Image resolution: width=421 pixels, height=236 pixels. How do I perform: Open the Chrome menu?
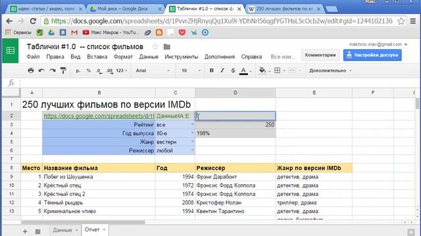pos(413,21)
